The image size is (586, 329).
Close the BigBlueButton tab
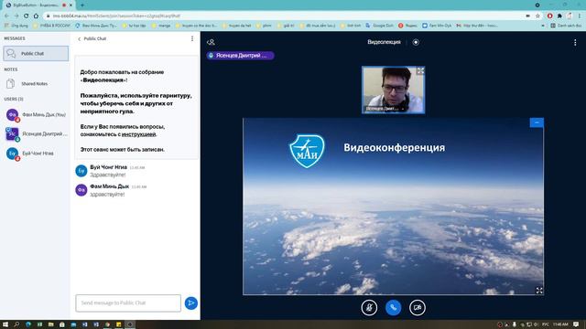coord(71,5)
